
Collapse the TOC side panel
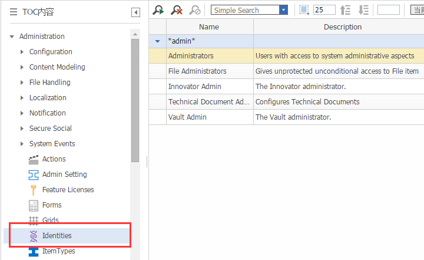135,12
